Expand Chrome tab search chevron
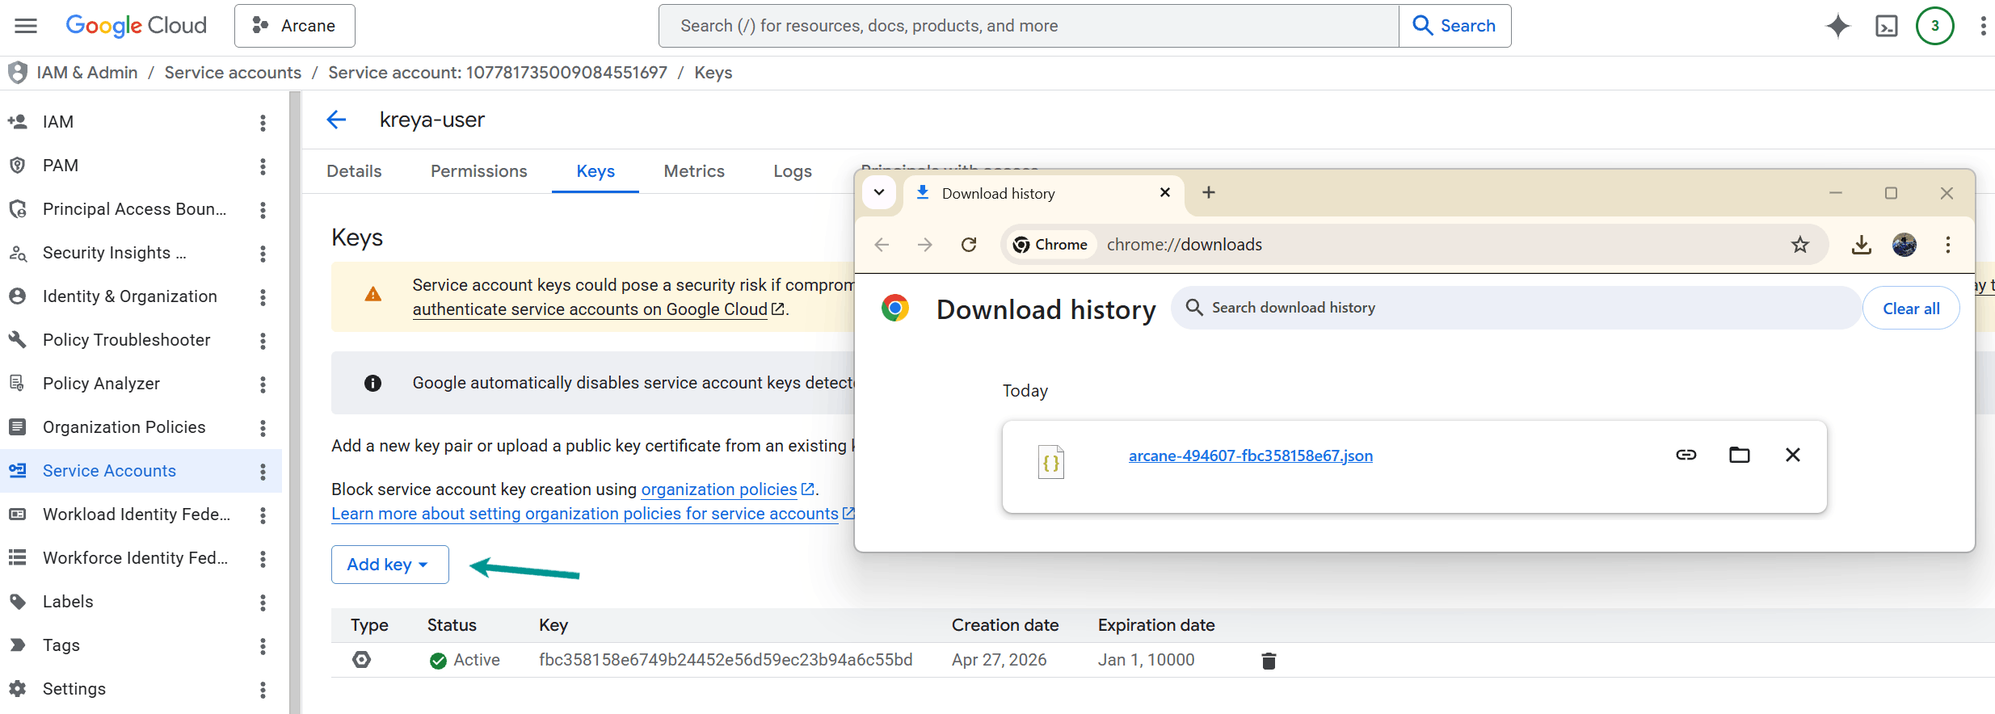Screen dimensions: 1995x714 [x=879, y=193]
